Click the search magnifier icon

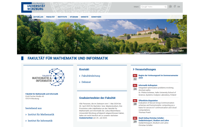[166, 7]
